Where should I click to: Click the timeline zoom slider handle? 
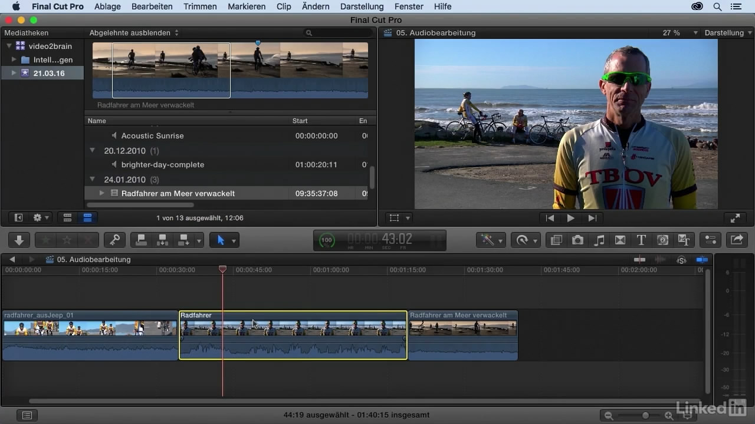[x=645, y=415]
